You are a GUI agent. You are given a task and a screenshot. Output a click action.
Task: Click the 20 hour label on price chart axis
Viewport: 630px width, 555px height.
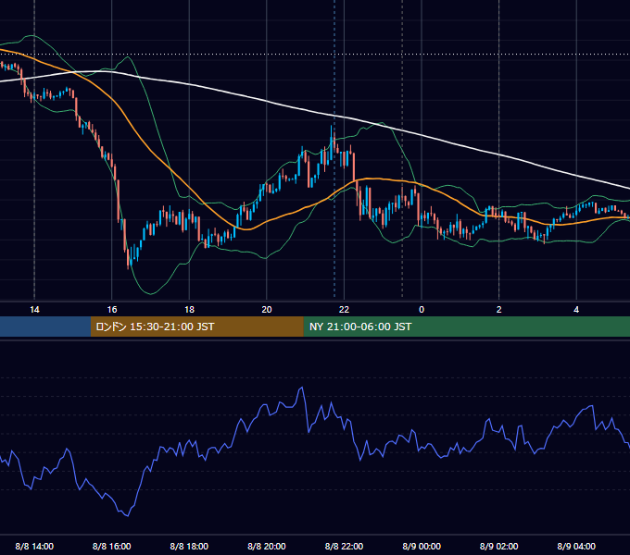pyautogui.click(x=267, y=310)
